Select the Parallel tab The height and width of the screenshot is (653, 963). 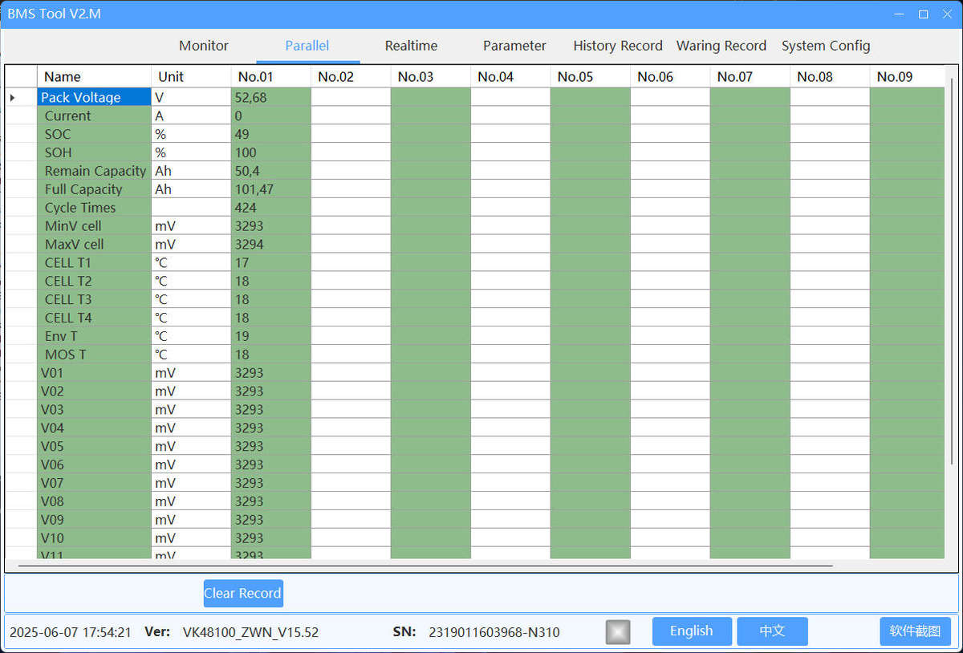307,46
